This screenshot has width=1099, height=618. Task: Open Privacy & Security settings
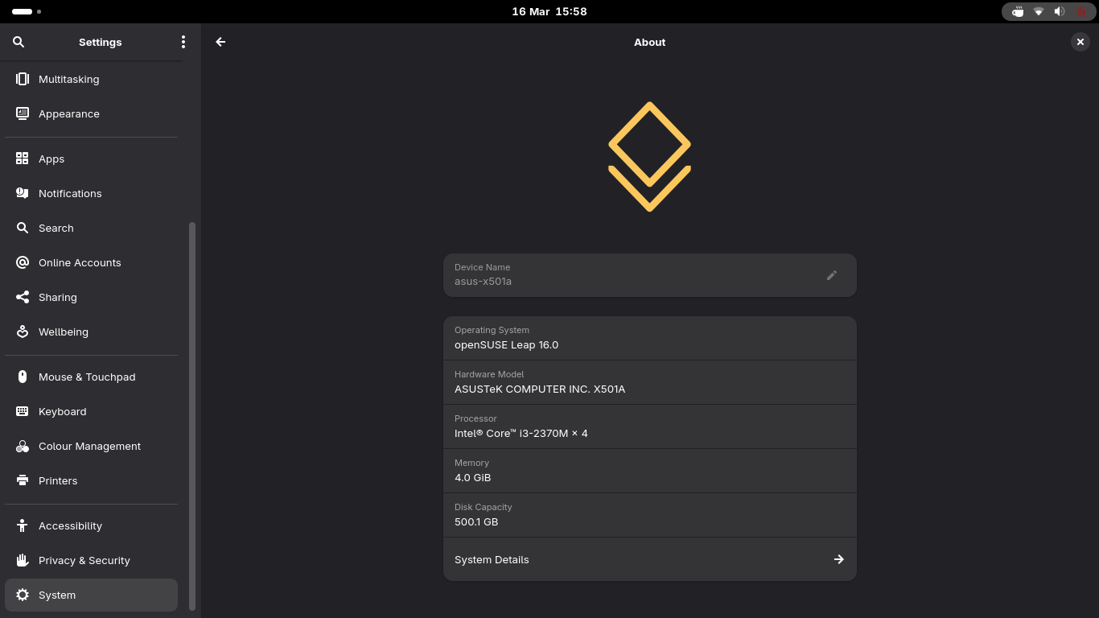click(84, 560)
